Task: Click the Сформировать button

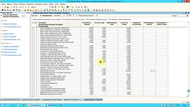Action: click(x=46, y=16)
